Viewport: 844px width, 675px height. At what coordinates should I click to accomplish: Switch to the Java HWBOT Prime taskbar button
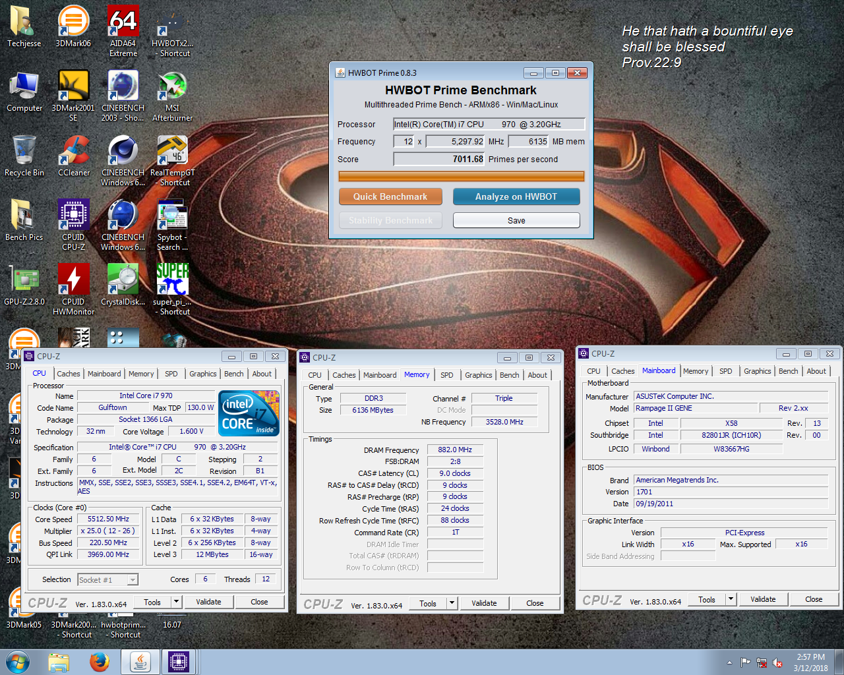[140, 662]
